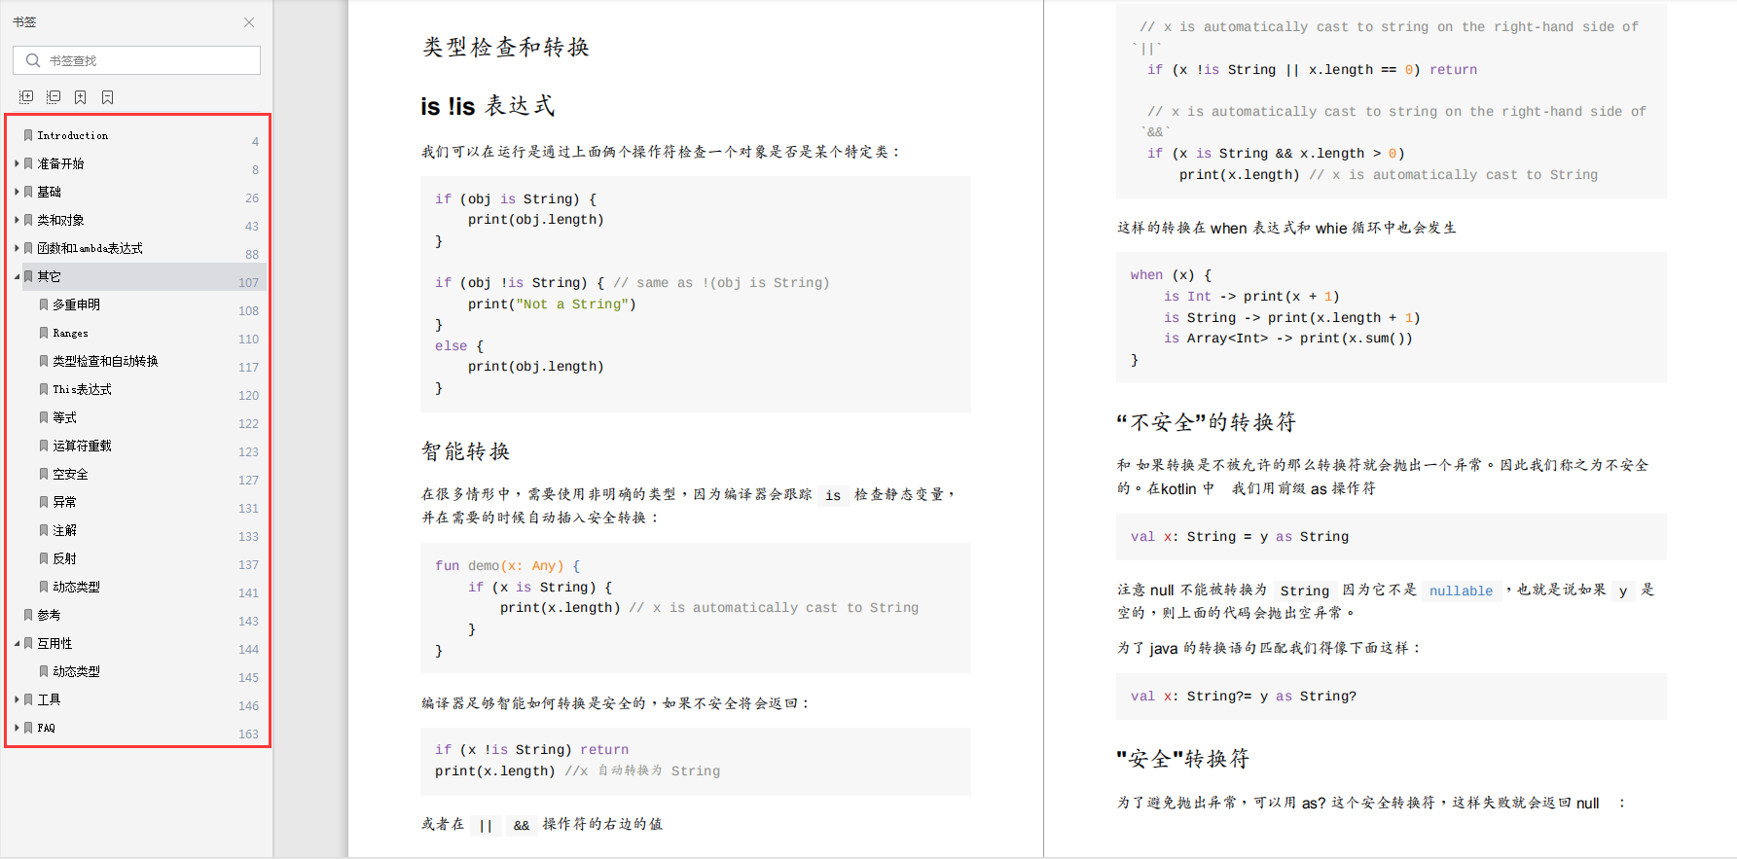
Task: Expand the 函数和lambda表达式 node
Action: click(x=17, y=248)
